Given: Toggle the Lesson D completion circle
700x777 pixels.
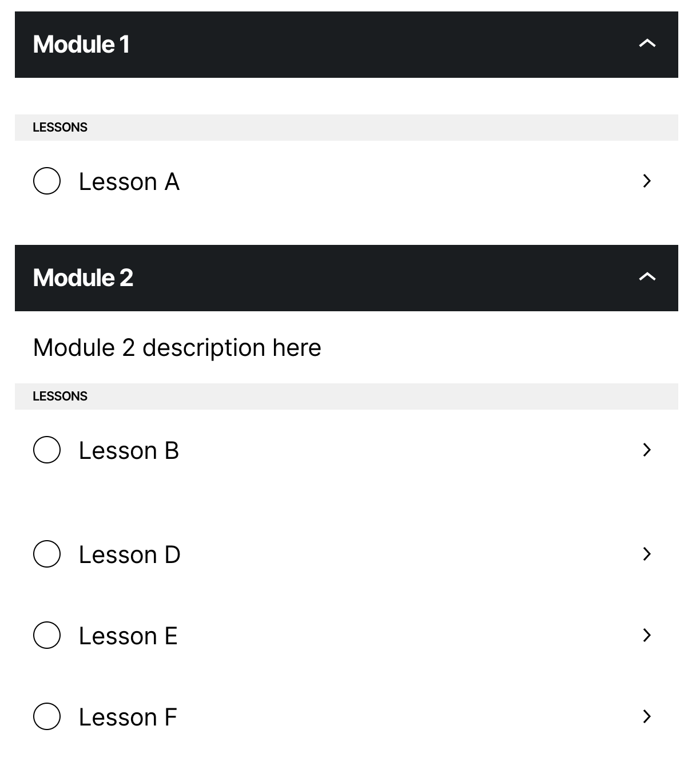Looking at the screenshot, I should pos(47,554).
